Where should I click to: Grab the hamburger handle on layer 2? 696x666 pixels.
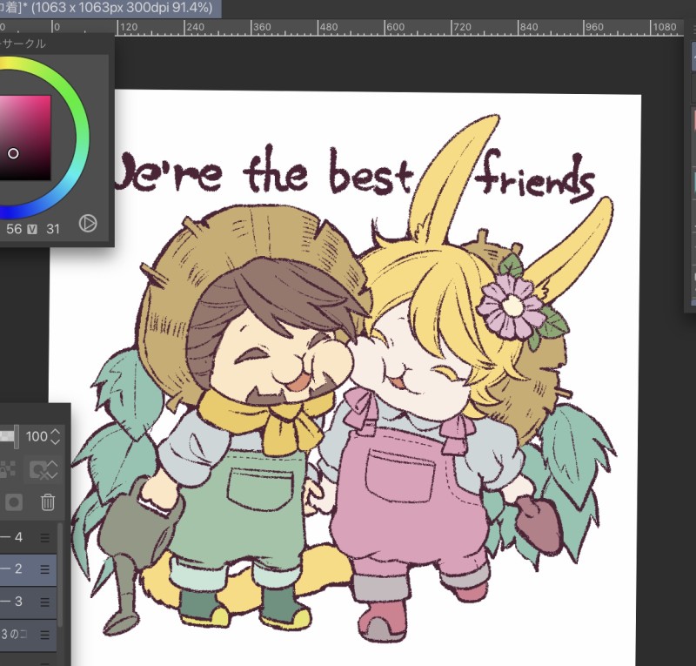click(x=45, y=569)
